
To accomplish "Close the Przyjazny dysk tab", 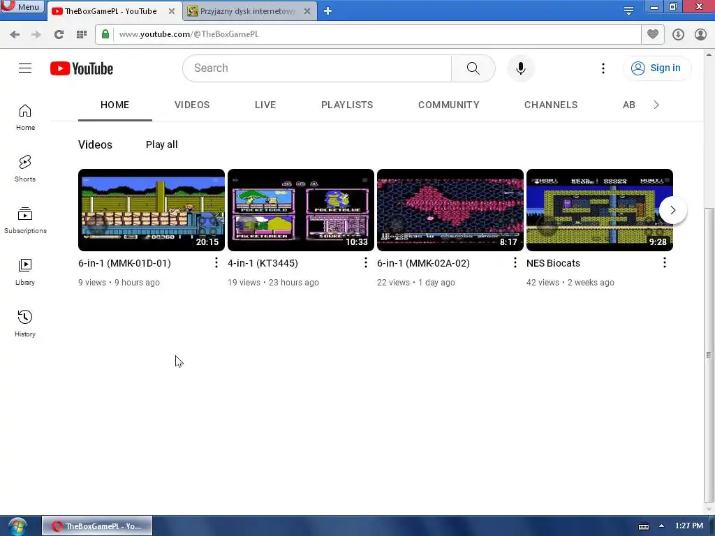I will pos(307,11).
